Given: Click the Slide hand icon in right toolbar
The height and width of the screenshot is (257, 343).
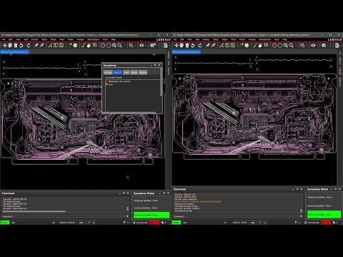Looking at the screenshot, I should pyautogui.click(x=260, y=45).
